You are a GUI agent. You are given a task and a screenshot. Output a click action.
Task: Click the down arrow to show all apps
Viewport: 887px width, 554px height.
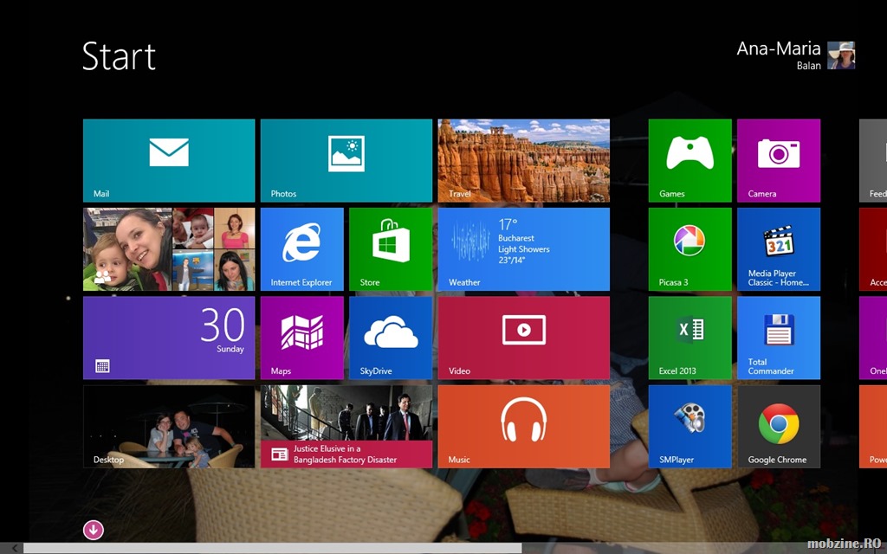pos(94,531)
